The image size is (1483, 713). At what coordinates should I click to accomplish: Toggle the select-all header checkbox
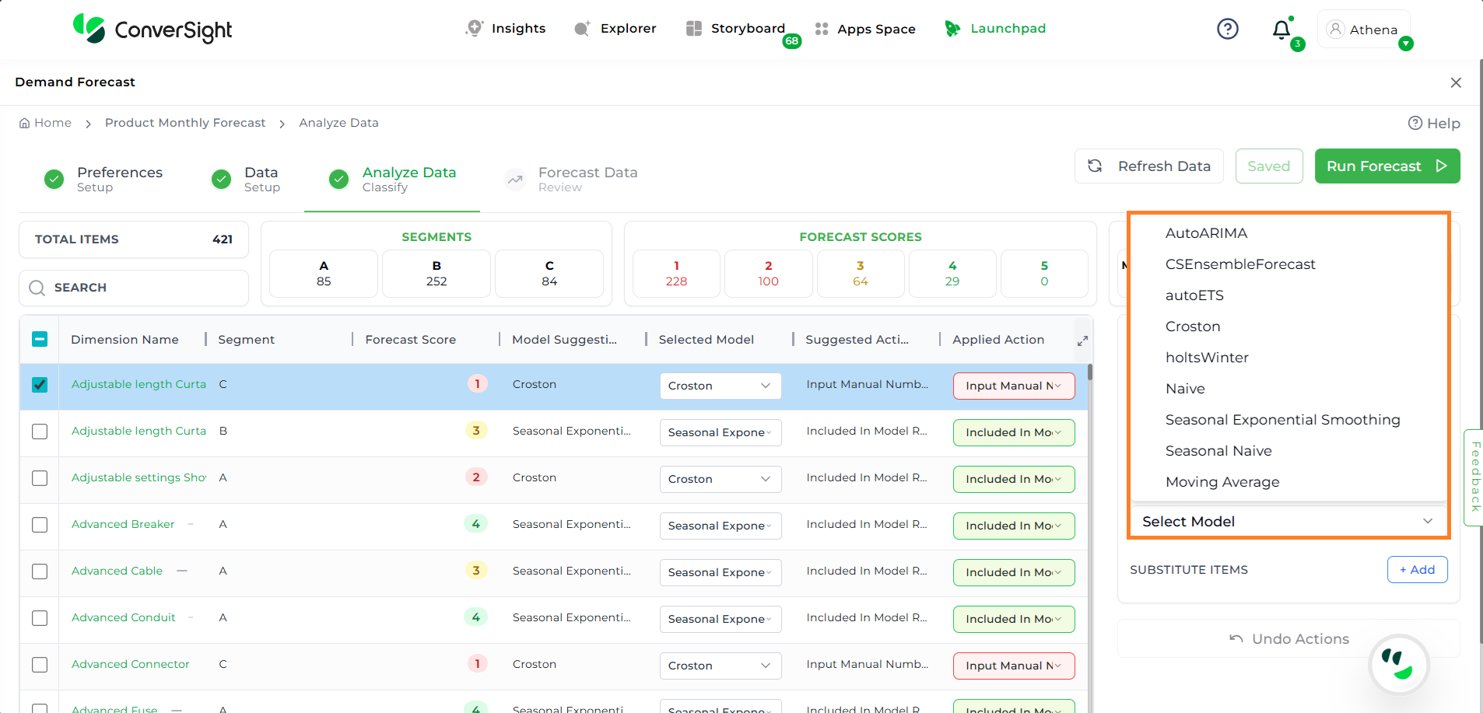[x=40, y=339]
